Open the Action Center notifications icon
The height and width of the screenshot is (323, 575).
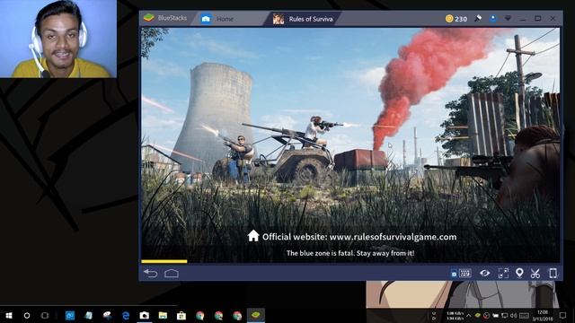563,315
